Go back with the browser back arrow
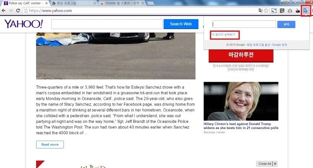 [3, 10]
